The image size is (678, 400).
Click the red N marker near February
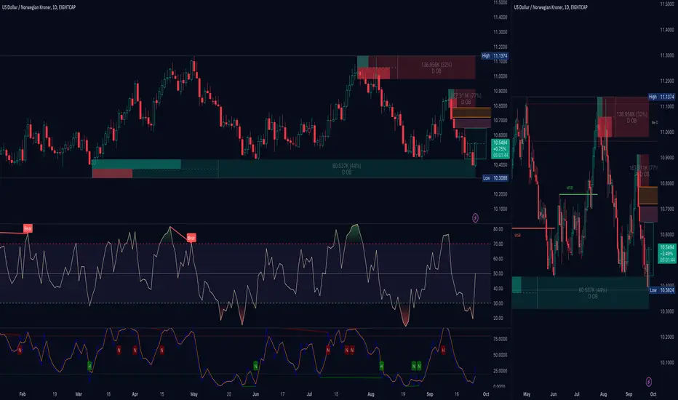click(x=20, y=350)
